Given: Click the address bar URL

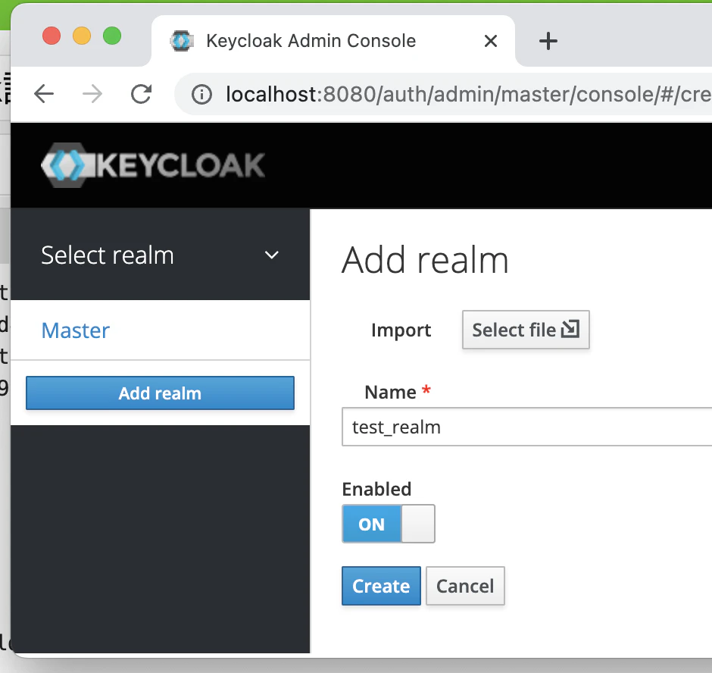Looking at the screenshot, I should pos(467,95).
